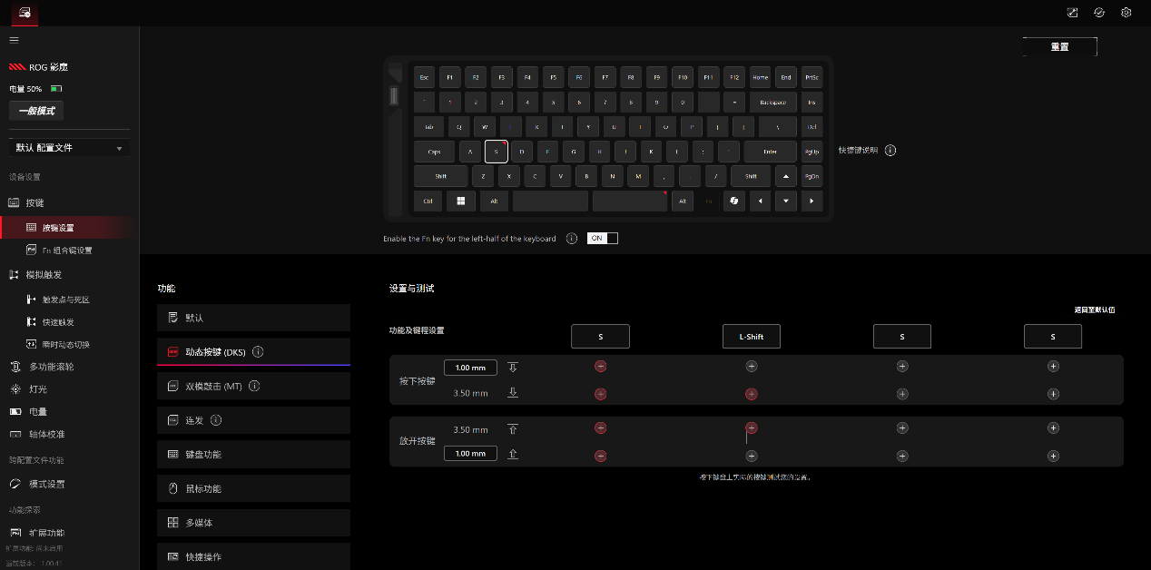The image size is (1151, 570).
Task: Click the 重置 reset button
Action: point(1059,47)
